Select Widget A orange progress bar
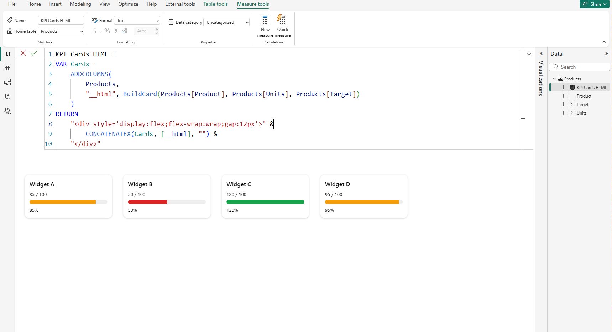 [x=63, y=202]
